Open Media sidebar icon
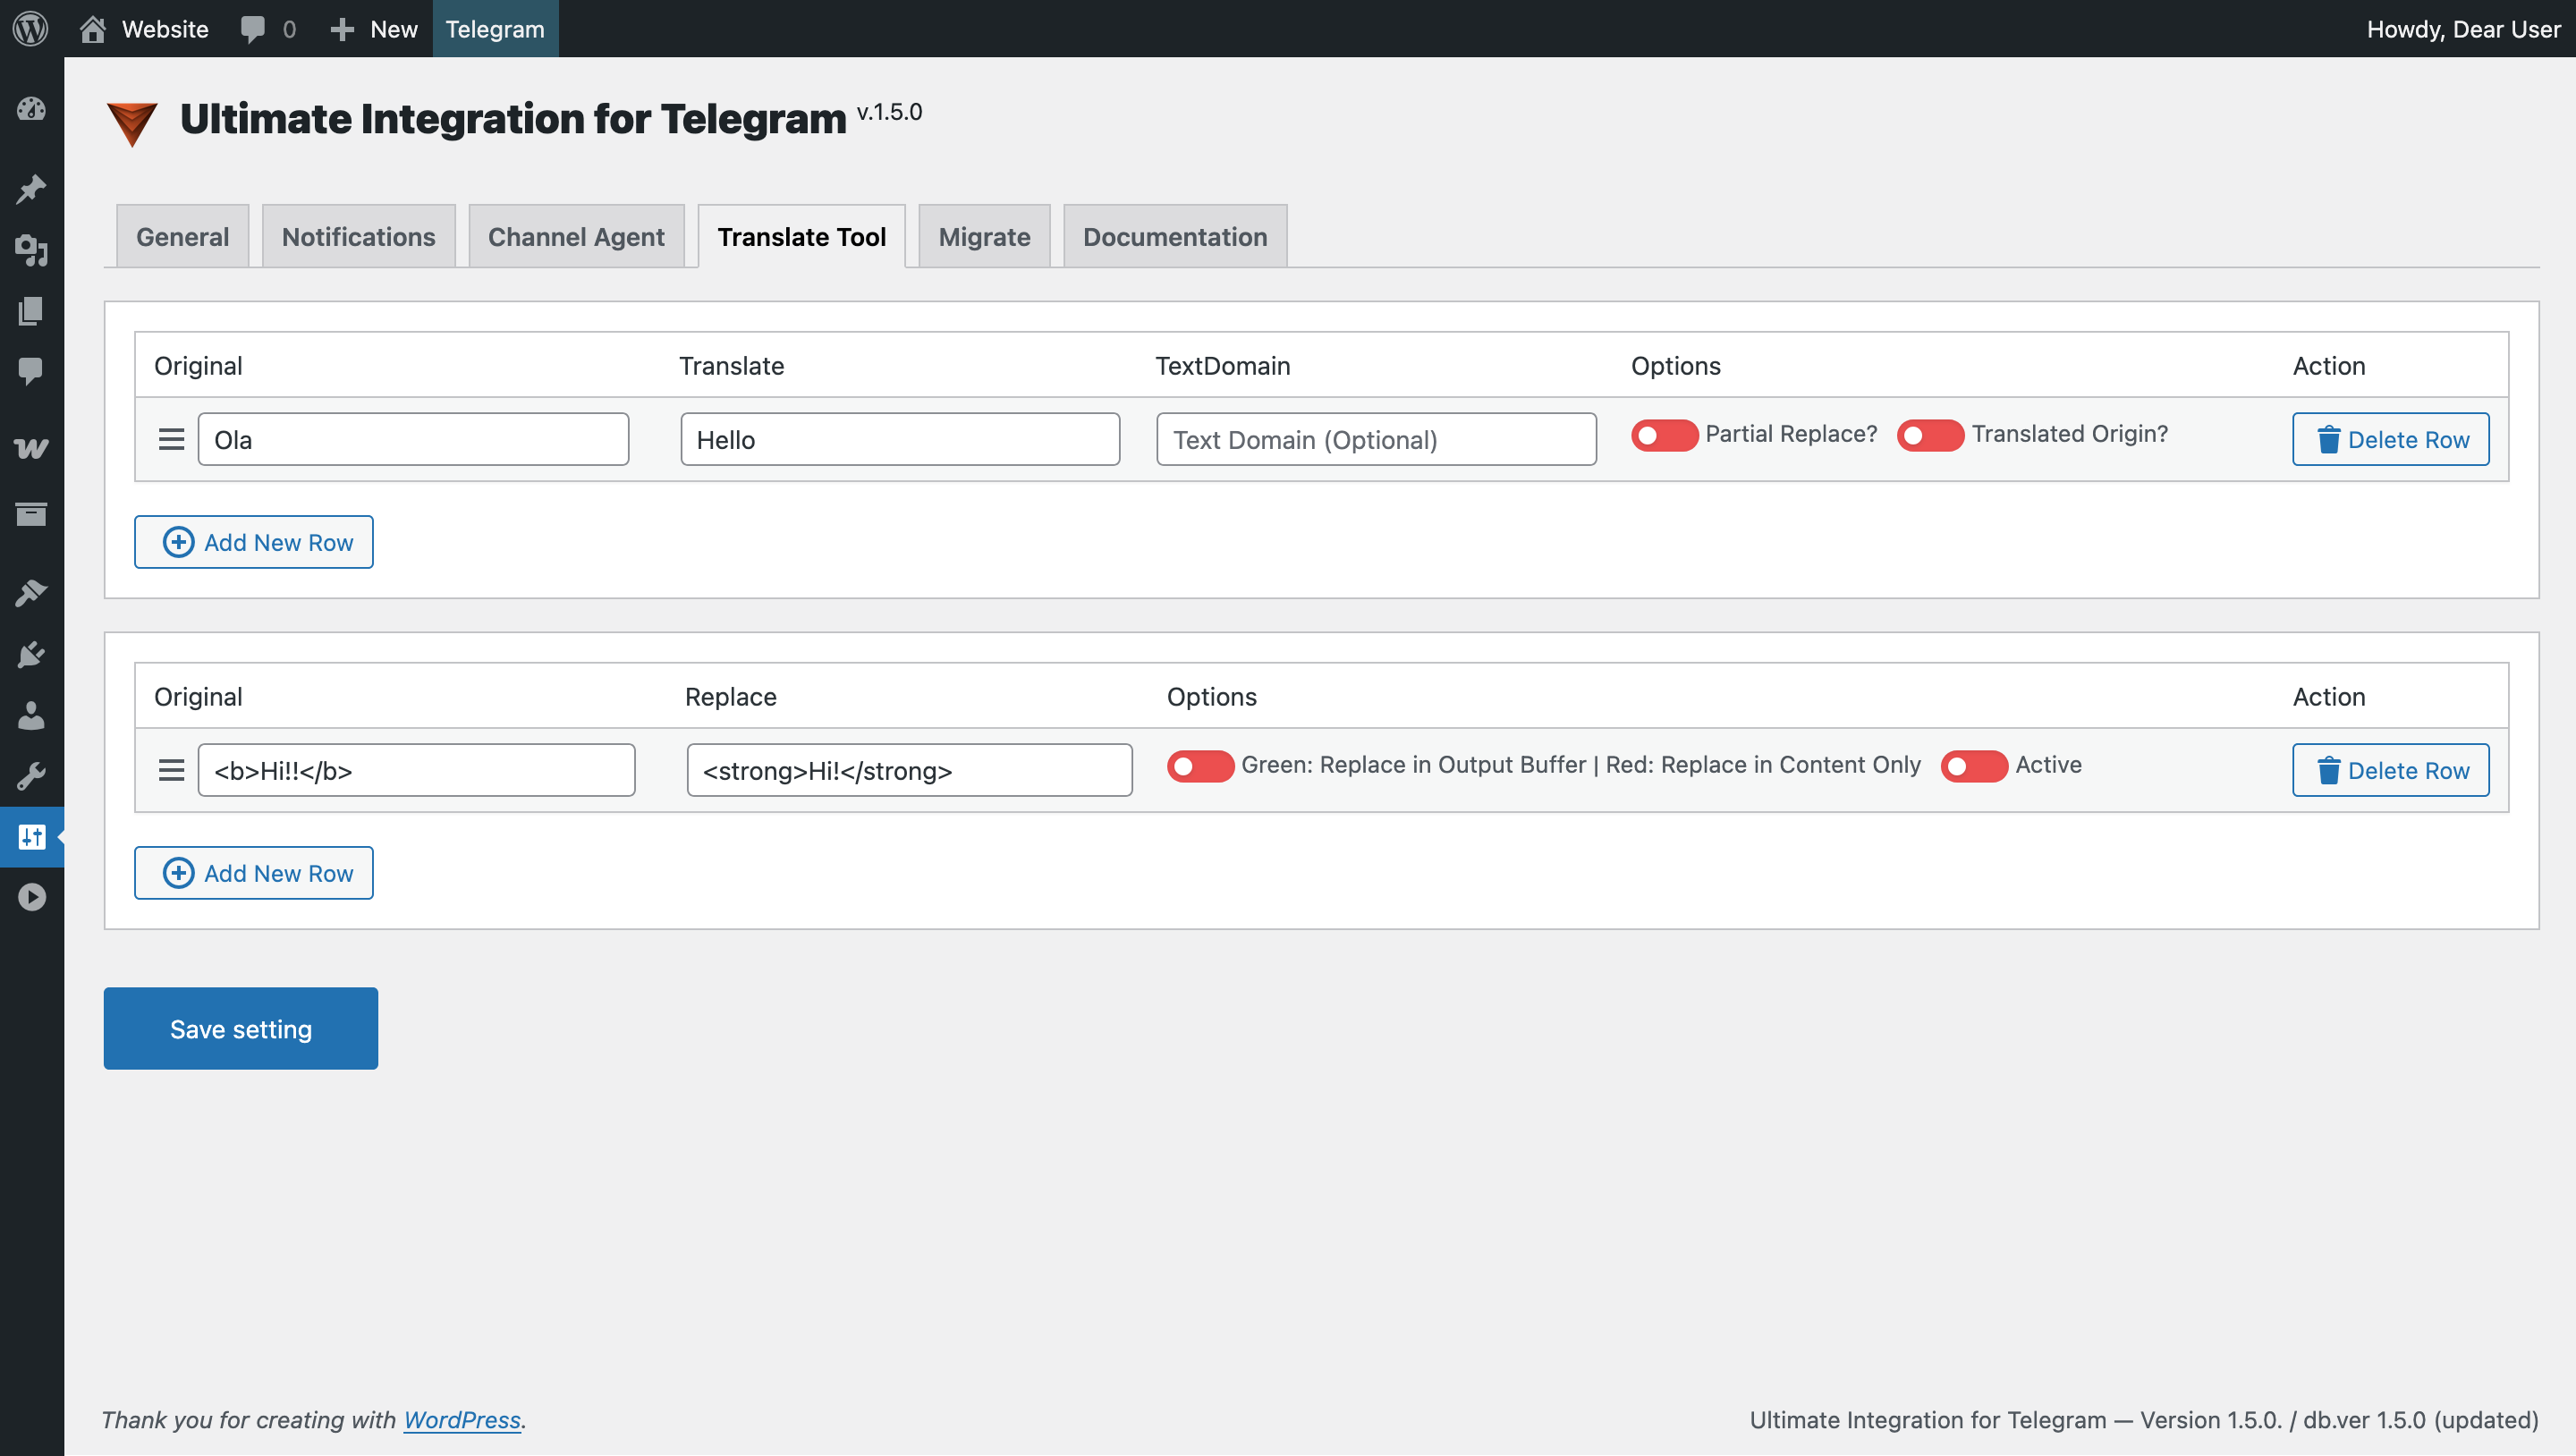This screenshot has width=2576, height=1456. [32, 250]
